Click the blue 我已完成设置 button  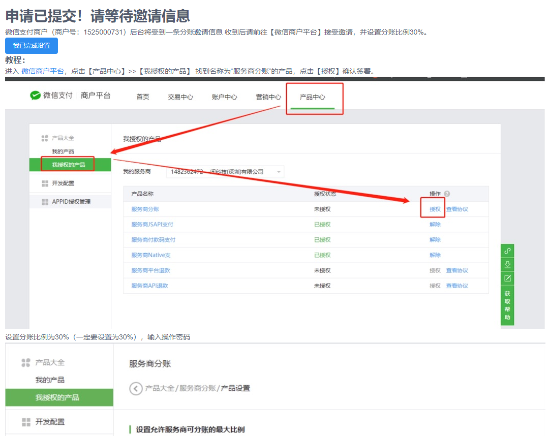click(x=32, y=46)
